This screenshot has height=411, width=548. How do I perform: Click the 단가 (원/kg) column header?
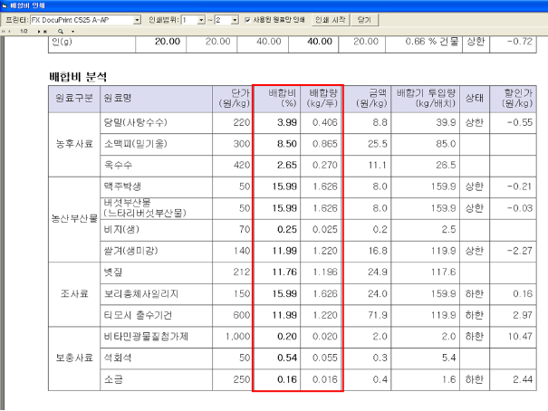click(x=235, y=98)
